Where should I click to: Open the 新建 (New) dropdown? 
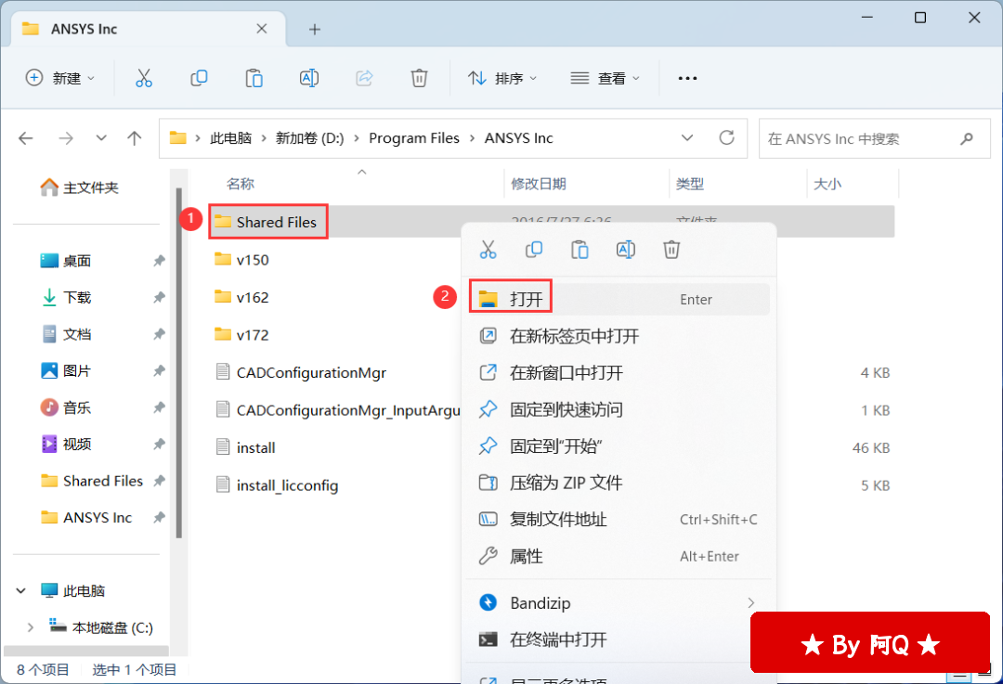(x=60, y=79)
